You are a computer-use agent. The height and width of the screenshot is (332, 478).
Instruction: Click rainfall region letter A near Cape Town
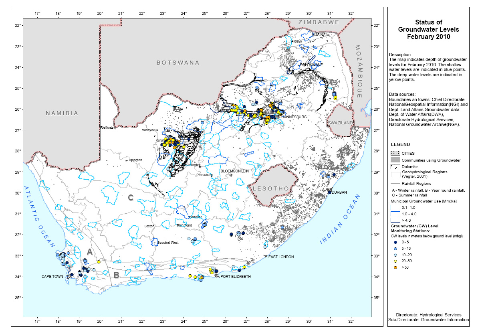tap(90, 252)
